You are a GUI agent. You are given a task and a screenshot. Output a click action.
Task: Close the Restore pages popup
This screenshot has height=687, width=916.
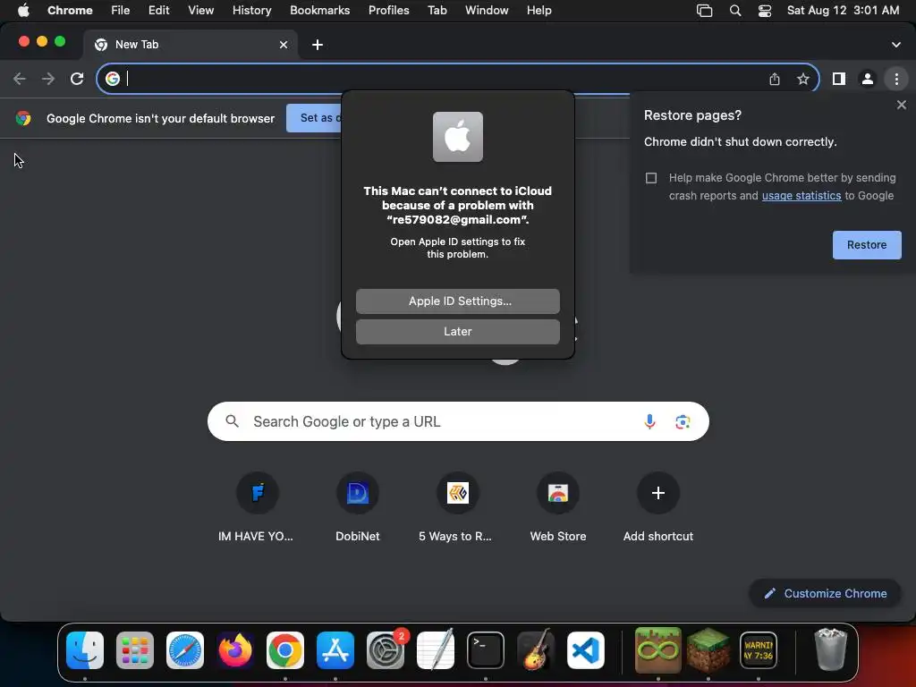click(902, 105)
